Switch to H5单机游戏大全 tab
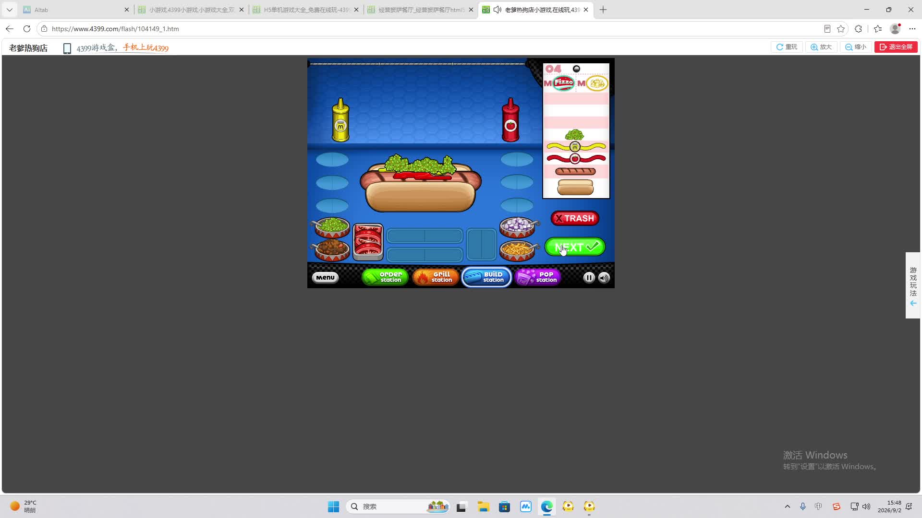The height and width of the screenshot is (518, 922). click(306, 10)
